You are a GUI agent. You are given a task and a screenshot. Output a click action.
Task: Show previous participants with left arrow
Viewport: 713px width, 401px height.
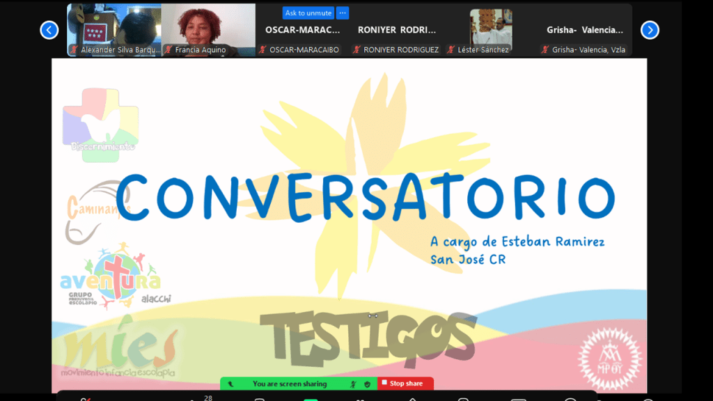click(49, 30)
